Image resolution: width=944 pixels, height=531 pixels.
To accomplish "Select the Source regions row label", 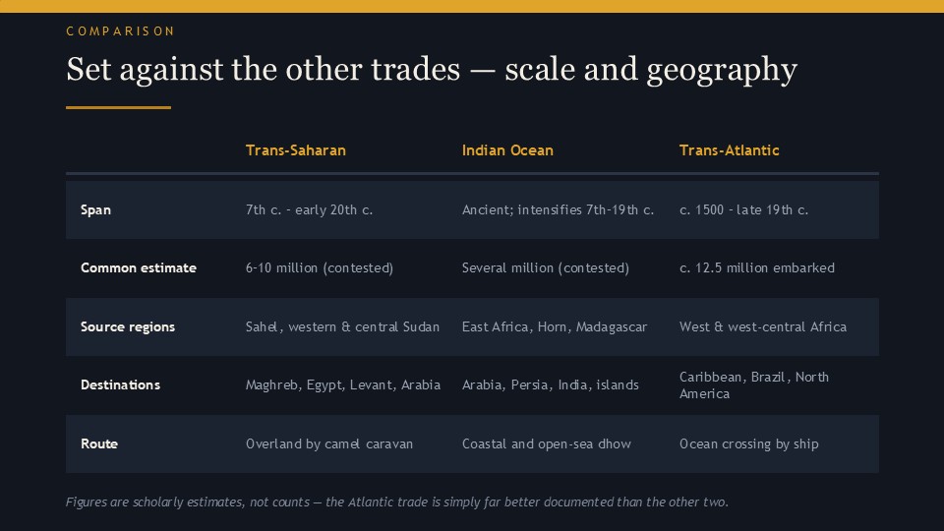I will 128,326.
